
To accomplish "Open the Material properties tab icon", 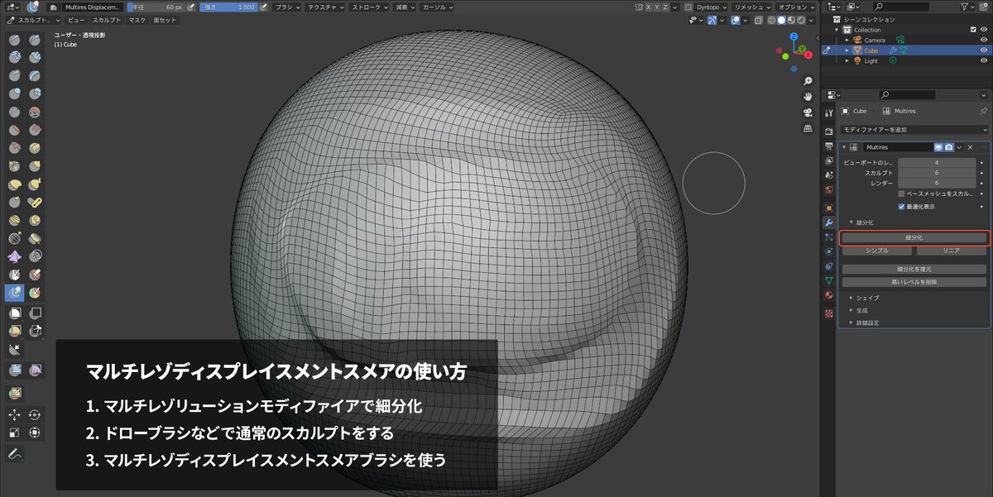I will click(x=829, y=295).
